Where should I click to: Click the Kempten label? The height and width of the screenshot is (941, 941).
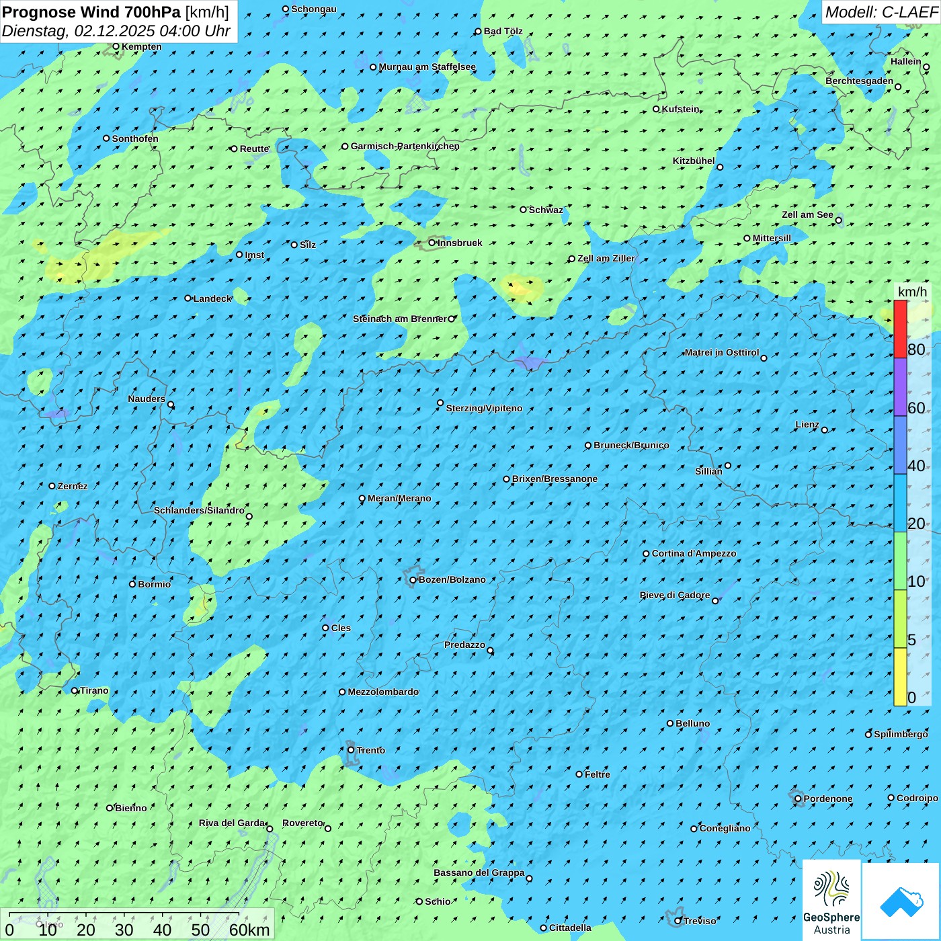pos(142,46)
